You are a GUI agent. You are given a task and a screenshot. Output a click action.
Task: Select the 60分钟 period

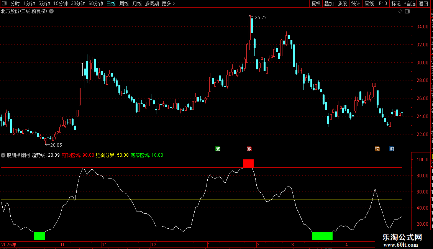tap(96, 3)
